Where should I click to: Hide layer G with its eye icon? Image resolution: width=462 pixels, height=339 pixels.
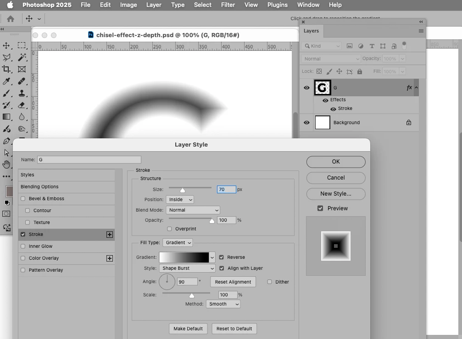(x=307, y=87)
